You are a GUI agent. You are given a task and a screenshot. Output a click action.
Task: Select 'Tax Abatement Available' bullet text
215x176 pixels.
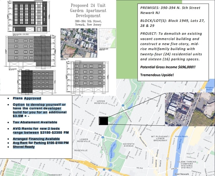click(35, 122)
